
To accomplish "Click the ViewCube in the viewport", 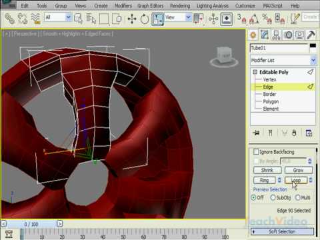I will pyautogui.click(x=224, y=57).
